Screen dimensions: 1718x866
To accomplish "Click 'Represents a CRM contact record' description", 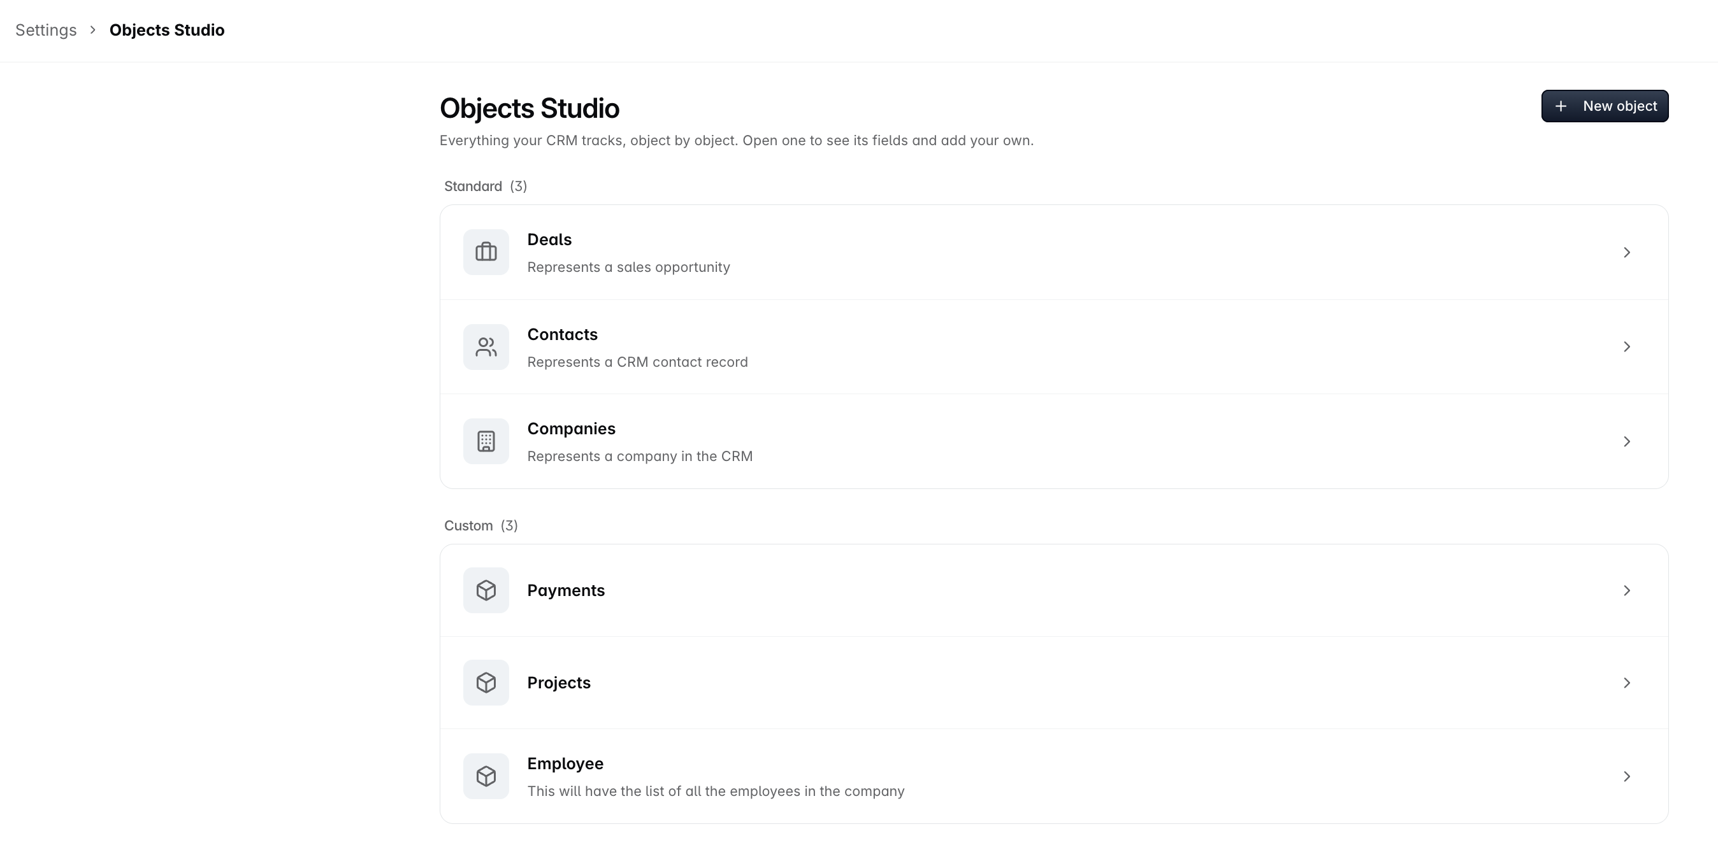I will click(x=638, y=362).
